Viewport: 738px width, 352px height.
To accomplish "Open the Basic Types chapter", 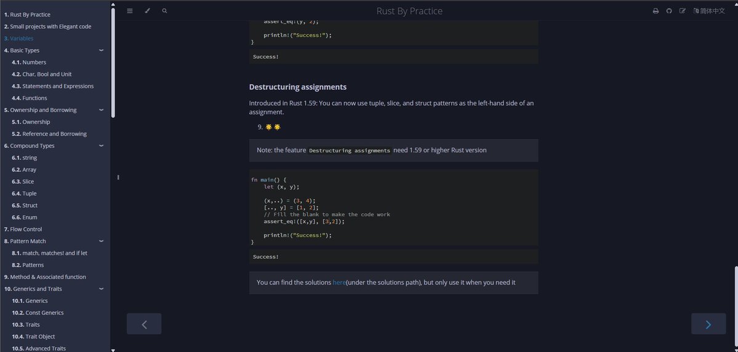I will 22,50.
